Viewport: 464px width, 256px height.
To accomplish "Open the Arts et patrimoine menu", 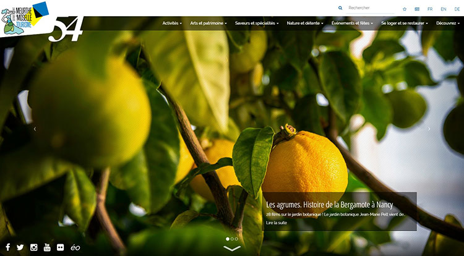I will 208,23.
